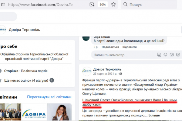Click the site permissions icon in address bar
This screenshot has width=182, height=121.
pos(3,5)
